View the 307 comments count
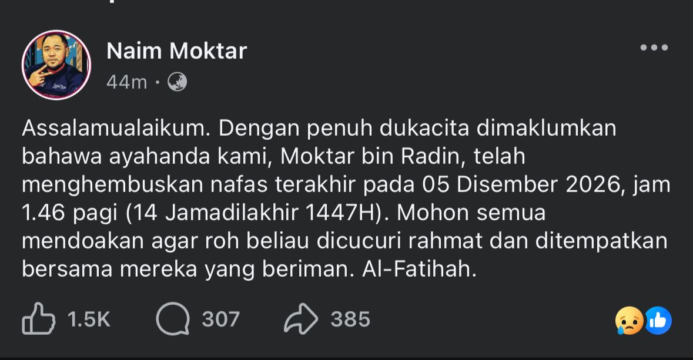Viewport: 693px width, 360px height. (221, 319)
